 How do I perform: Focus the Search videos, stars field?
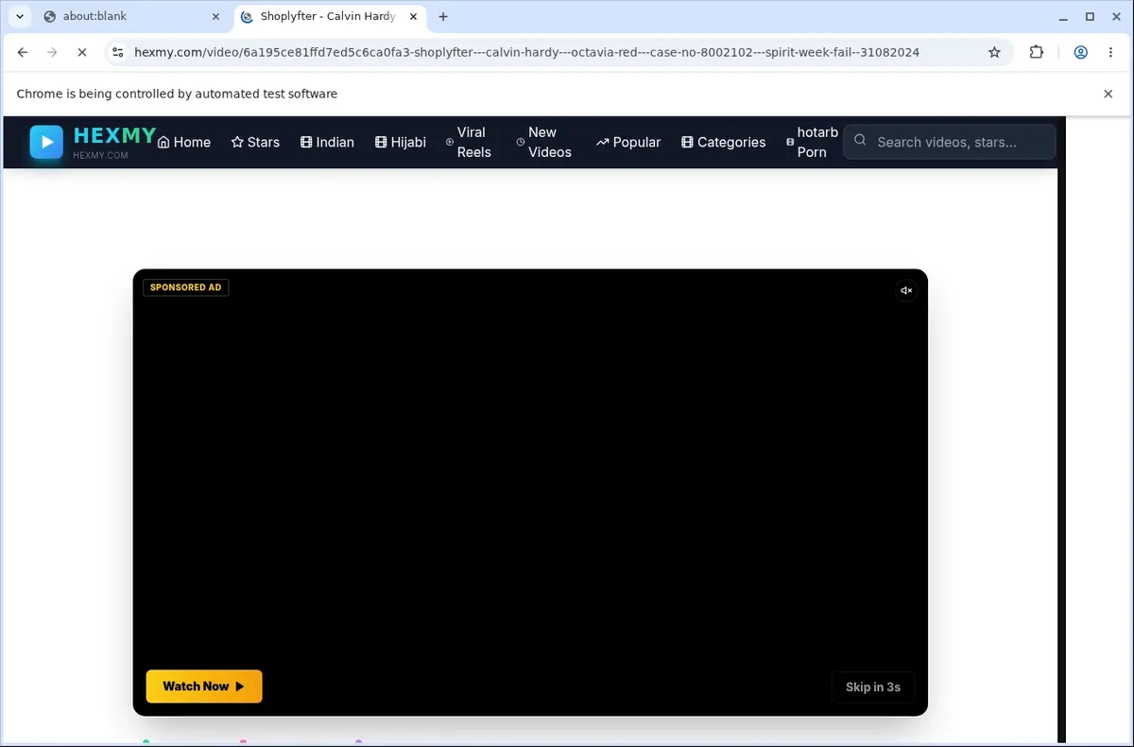point(949,142)
